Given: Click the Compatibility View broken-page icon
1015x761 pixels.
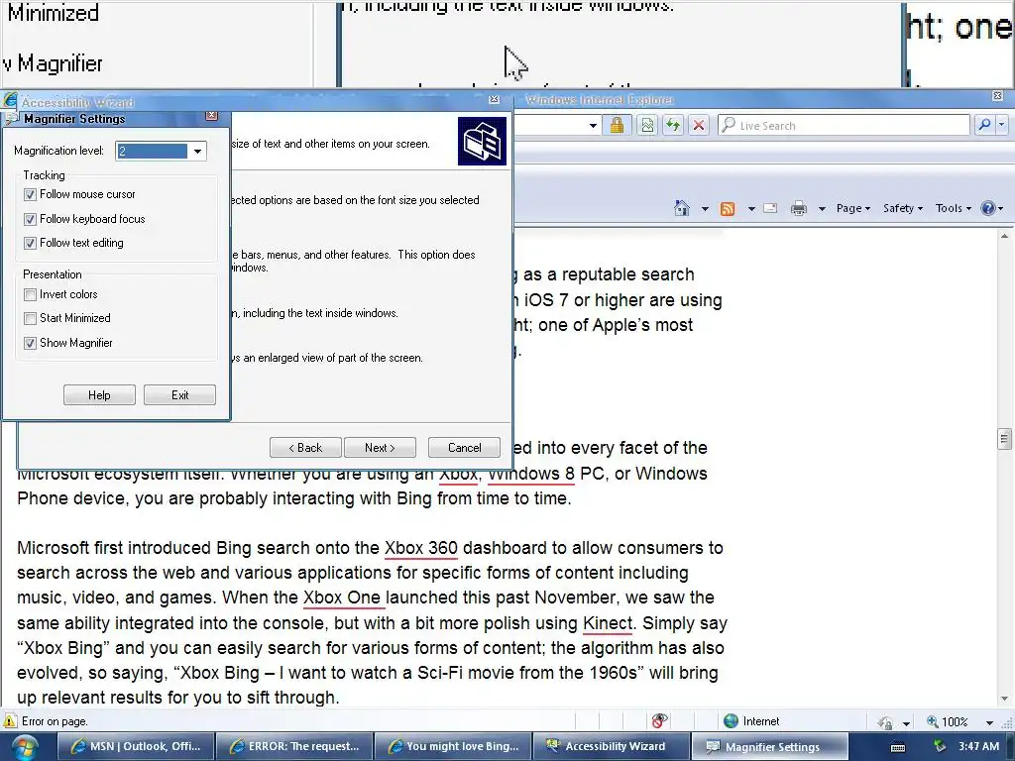Looking at the screenshot, I should click(x=646, y=125).
